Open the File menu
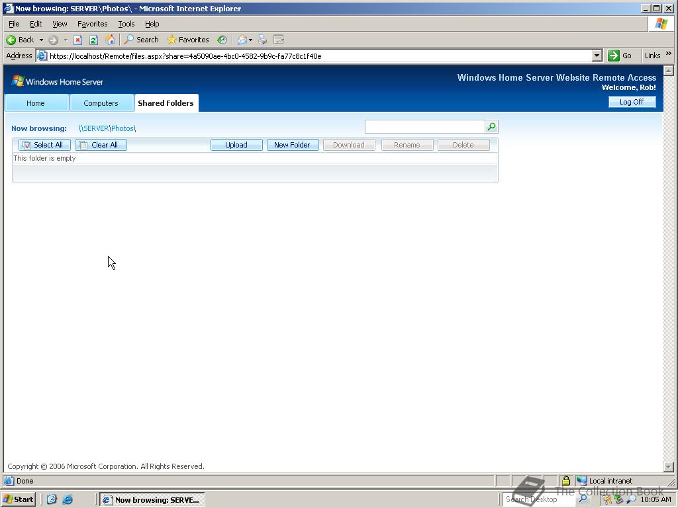This screenshot has height=508, width=678. [x=14, y=24]
